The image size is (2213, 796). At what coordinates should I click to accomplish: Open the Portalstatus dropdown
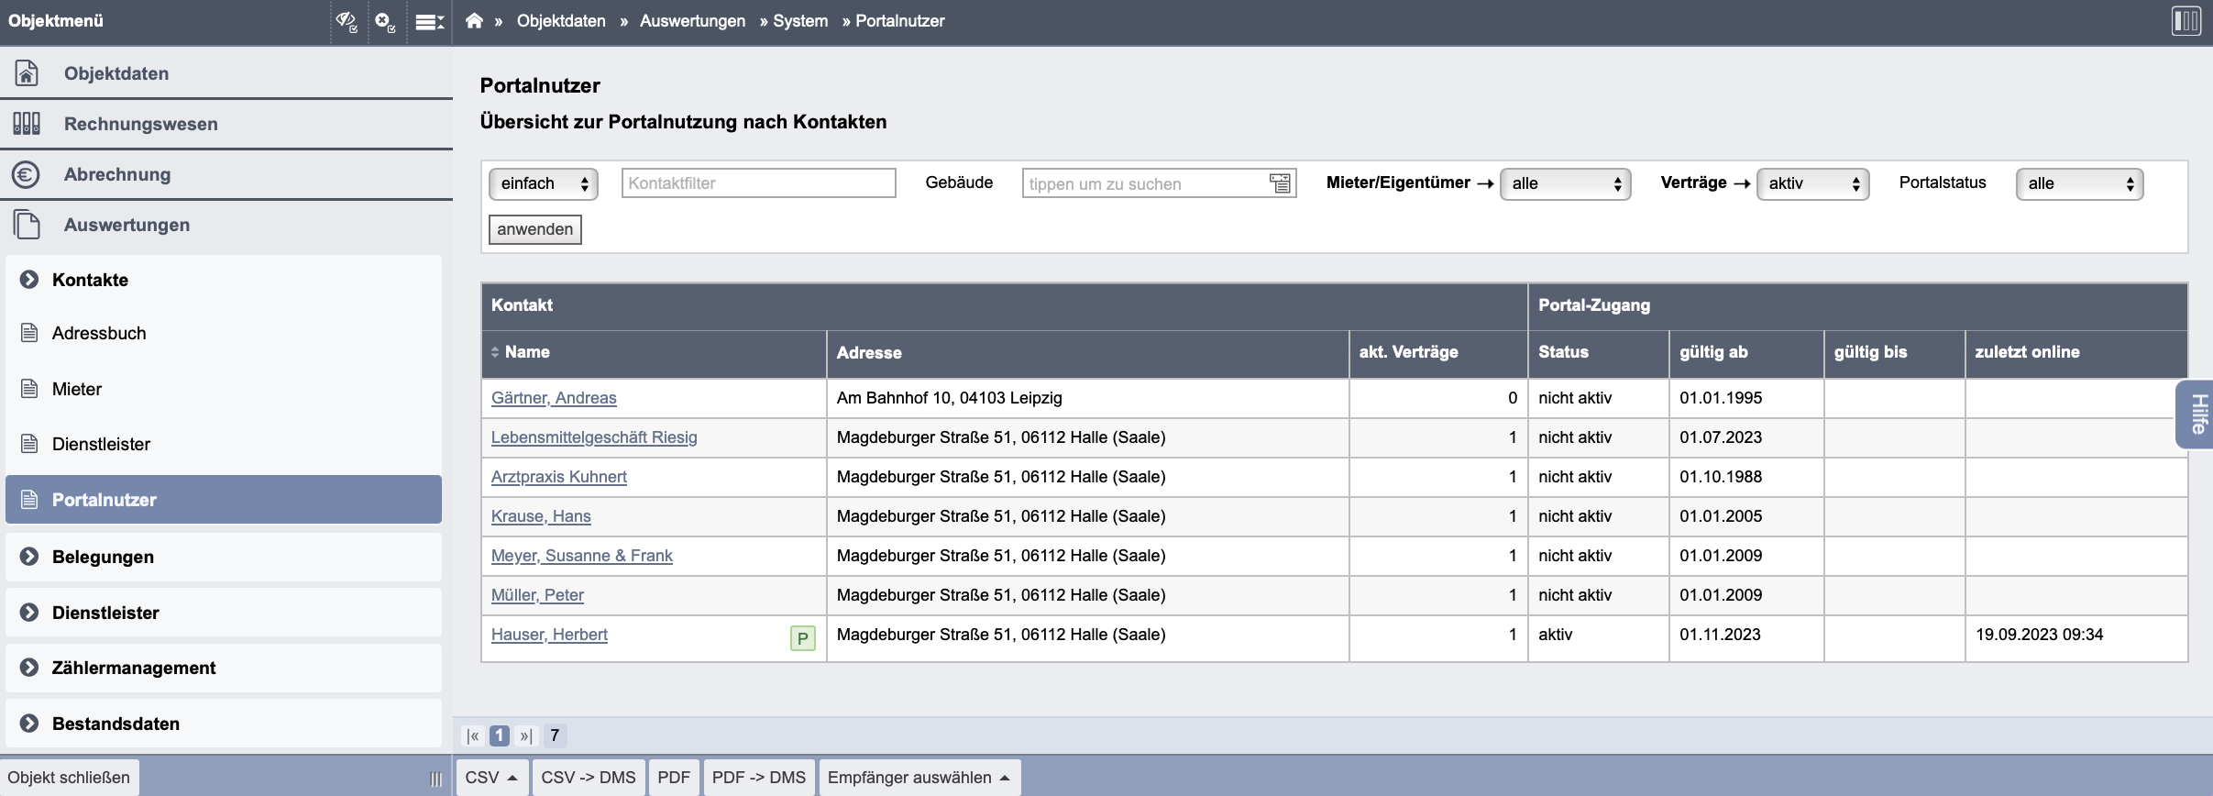[x=2079, y=183]
